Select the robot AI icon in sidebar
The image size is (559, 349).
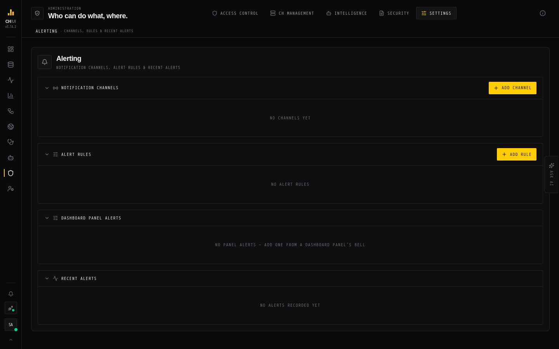tap(10, 158)
